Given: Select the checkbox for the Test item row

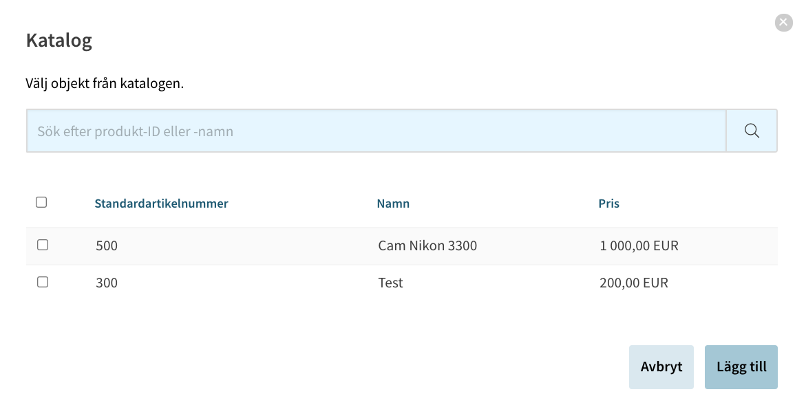Looking at the screenshot, I should (43, 282).
